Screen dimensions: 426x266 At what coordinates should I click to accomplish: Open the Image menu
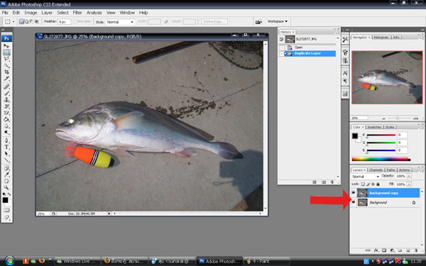[x=31, y=13]
